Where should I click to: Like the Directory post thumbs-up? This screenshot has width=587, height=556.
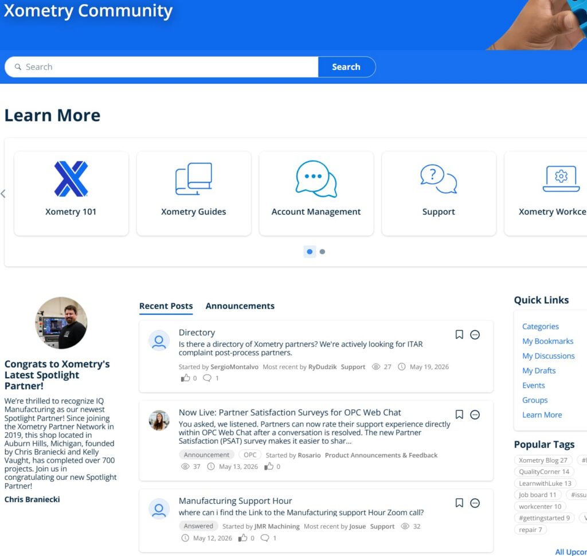(185, 378)
